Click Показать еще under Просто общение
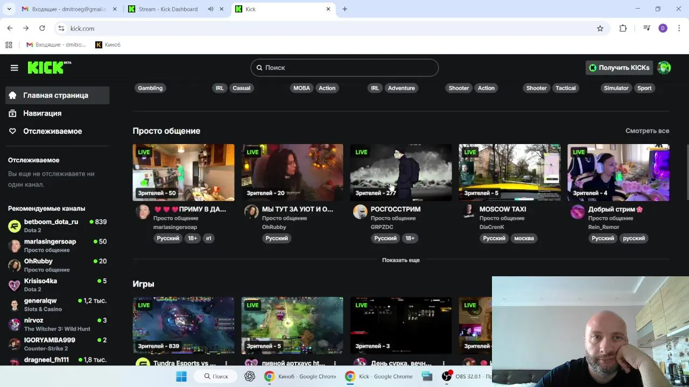Screen dimensions: 689x387 (x=400, y=260)
